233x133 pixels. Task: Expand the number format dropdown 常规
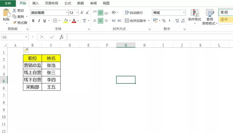click(x=184, y=13)
